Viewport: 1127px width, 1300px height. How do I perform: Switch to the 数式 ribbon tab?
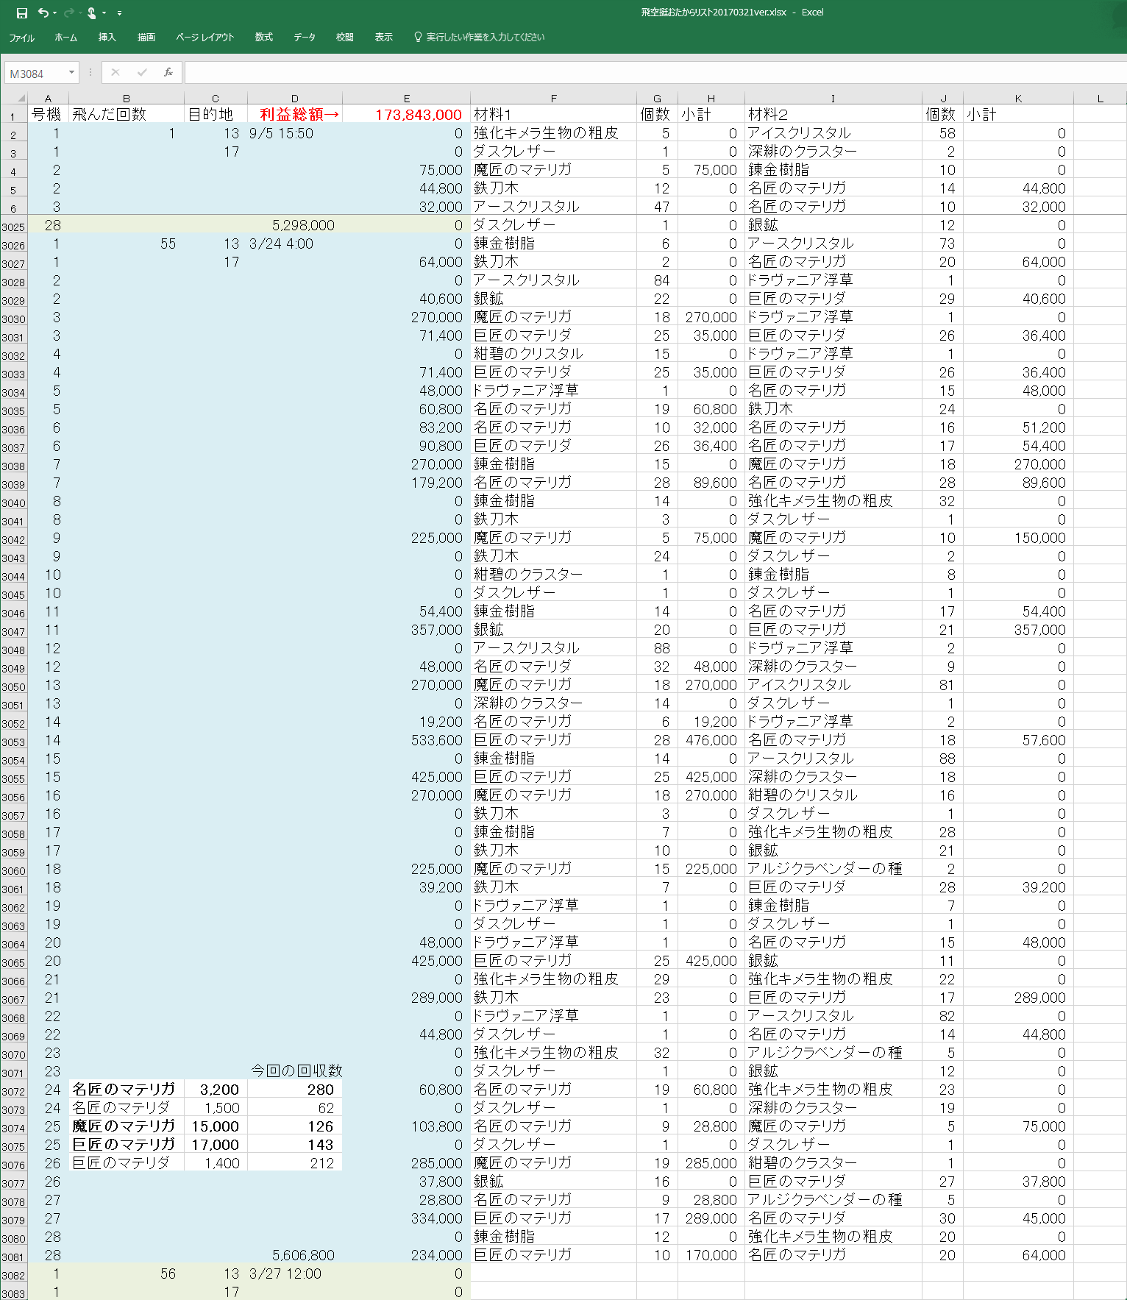263,37
